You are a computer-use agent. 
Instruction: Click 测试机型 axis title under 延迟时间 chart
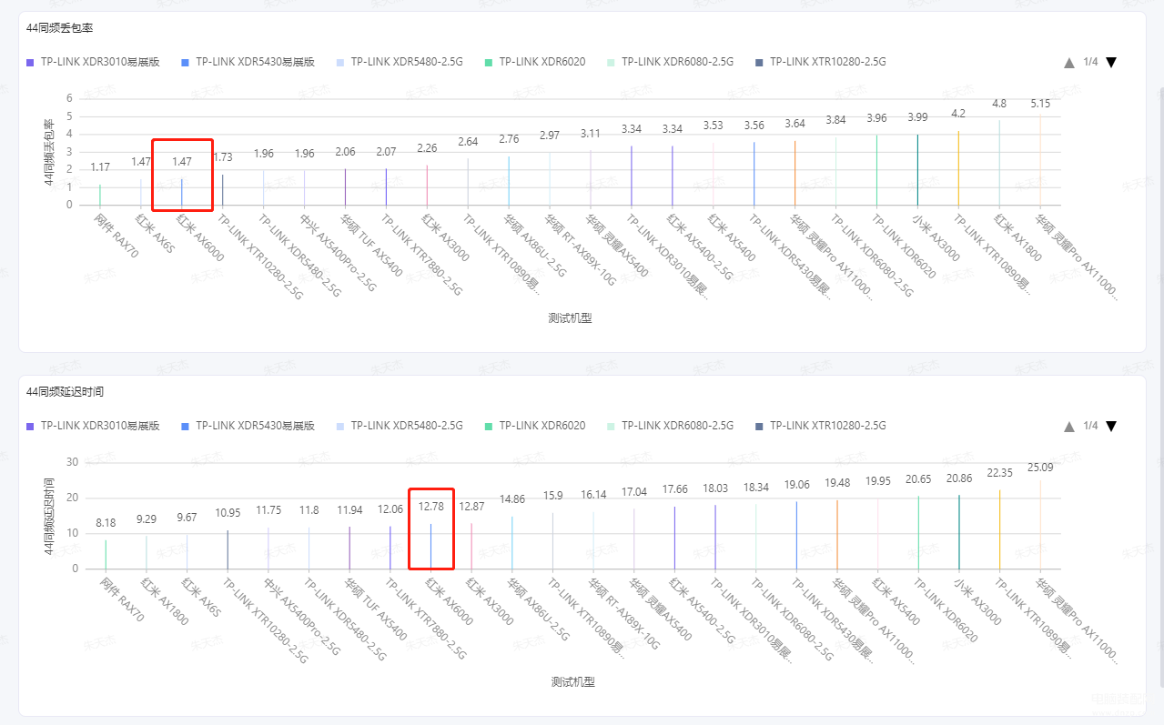coord(572,681)
